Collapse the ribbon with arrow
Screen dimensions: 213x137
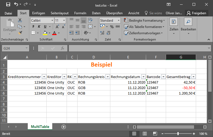point(209,39)
